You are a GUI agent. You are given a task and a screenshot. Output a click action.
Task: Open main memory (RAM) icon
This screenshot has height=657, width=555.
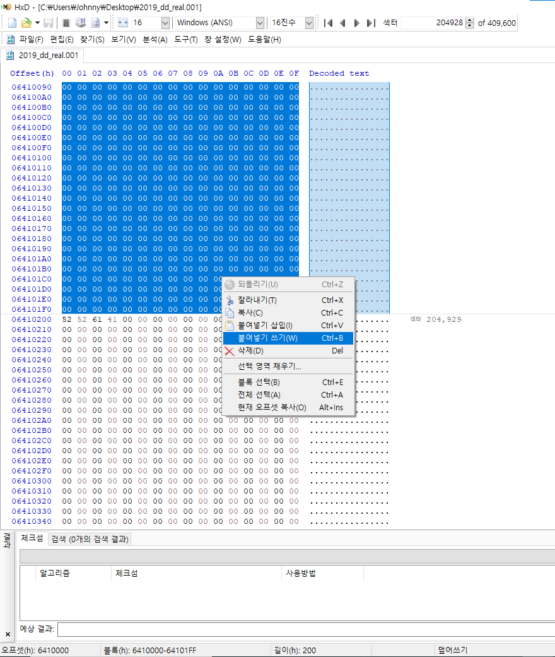point(66,23)
